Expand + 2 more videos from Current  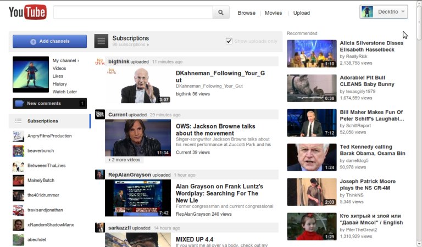(x=124, y=160)
